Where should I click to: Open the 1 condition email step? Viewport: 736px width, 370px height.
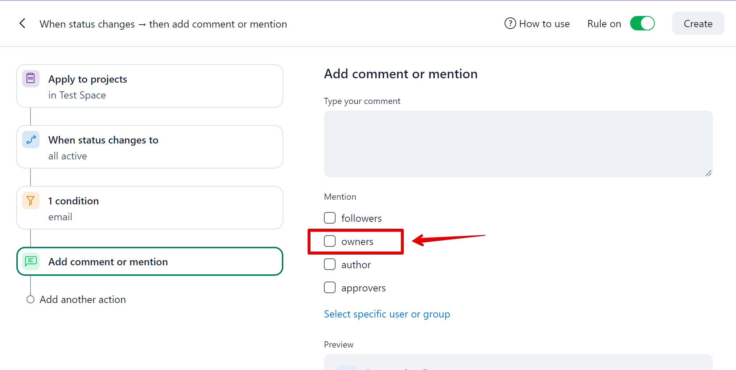tap(149, 208)
